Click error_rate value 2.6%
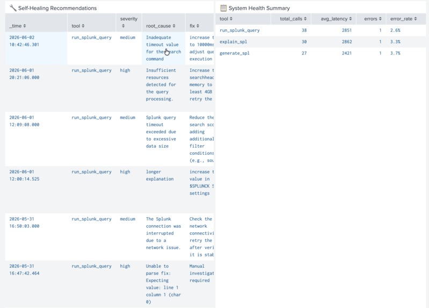This screenshot has width=429, height=308. click(x=395, y=30)
